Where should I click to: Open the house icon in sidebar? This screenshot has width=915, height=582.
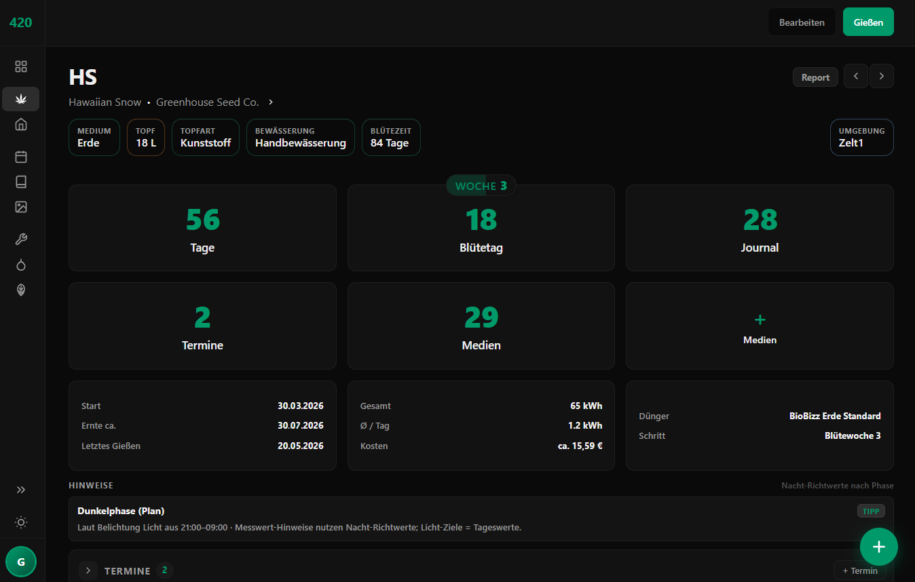(x=21, y=124)
